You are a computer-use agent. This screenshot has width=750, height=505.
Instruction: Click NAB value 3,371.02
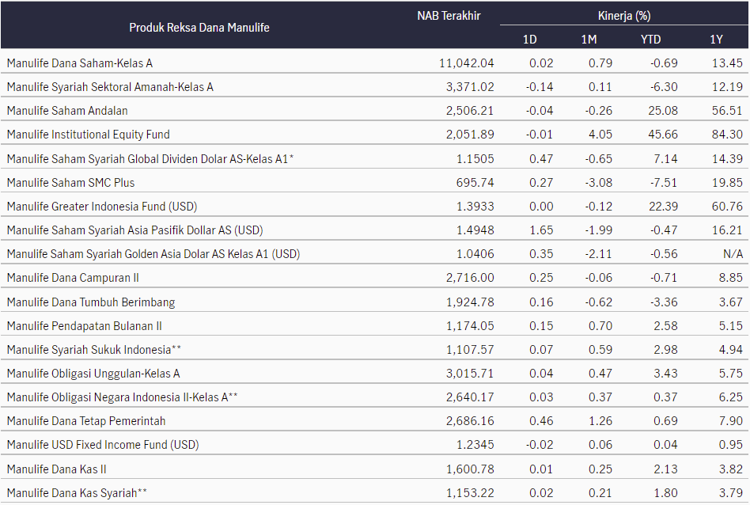[470, 87]
